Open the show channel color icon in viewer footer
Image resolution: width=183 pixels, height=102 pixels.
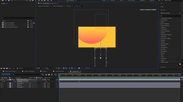[x=69, y=68]
